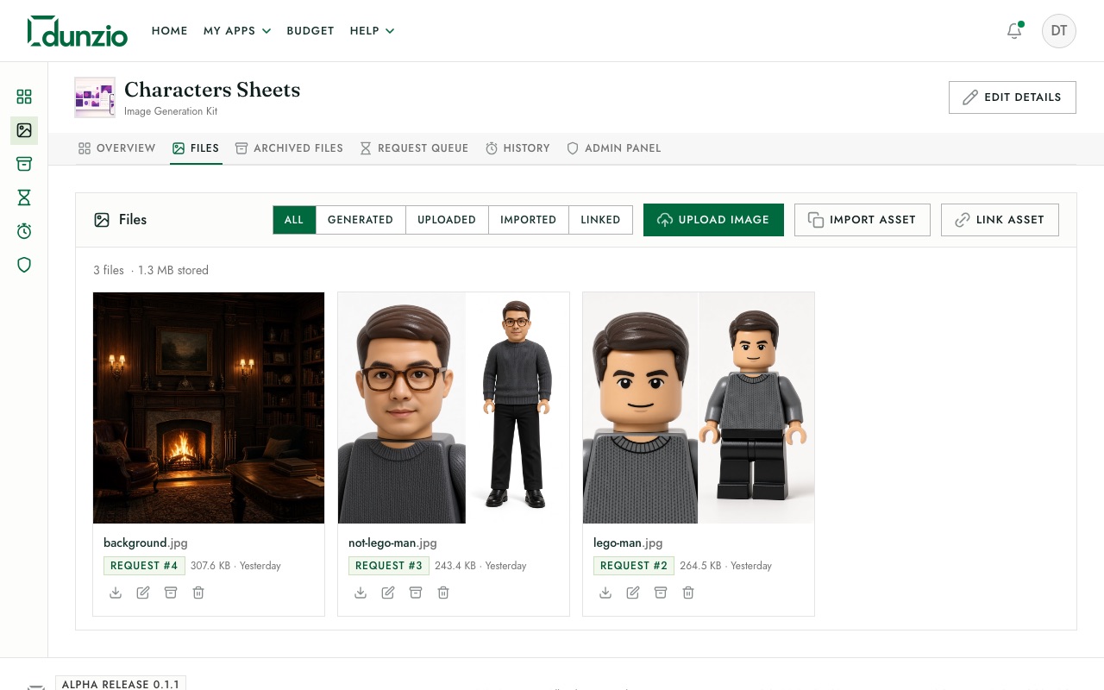Screen dimensions: 1104x690
Task: Filter files by Imported
Action: (528, 220)
